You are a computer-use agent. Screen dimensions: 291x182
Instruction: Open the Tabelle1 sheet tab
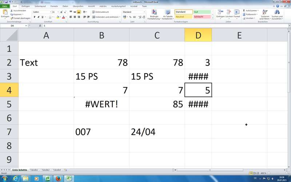click(x=34, y=170)
